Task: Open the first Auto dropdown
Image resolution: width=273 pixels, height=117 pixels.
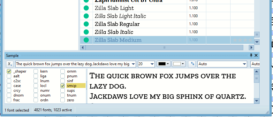Action: pyautogui.click(x=245, y=64)
